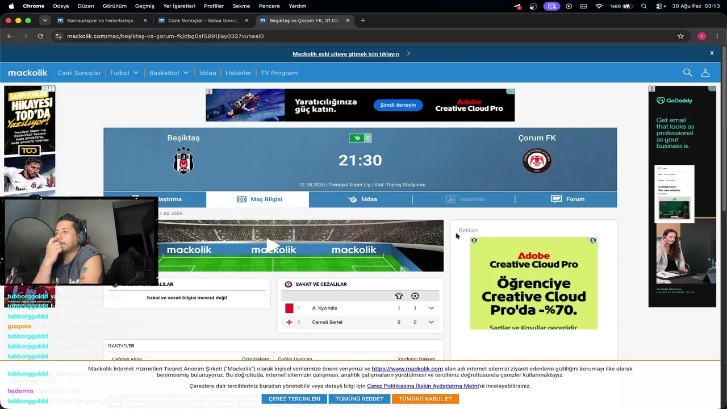
Task: Play the mackolik match video
Action: point(273,245)
